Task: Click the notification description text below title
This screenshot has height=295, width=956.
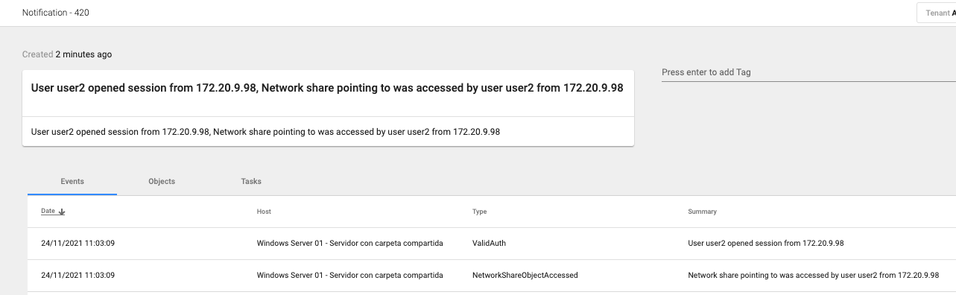Action: coord(265,132)
